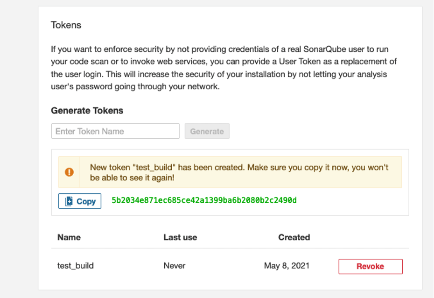
Task: Click the Copy token button
Action: pyautogui.click(x=80, y=201)
